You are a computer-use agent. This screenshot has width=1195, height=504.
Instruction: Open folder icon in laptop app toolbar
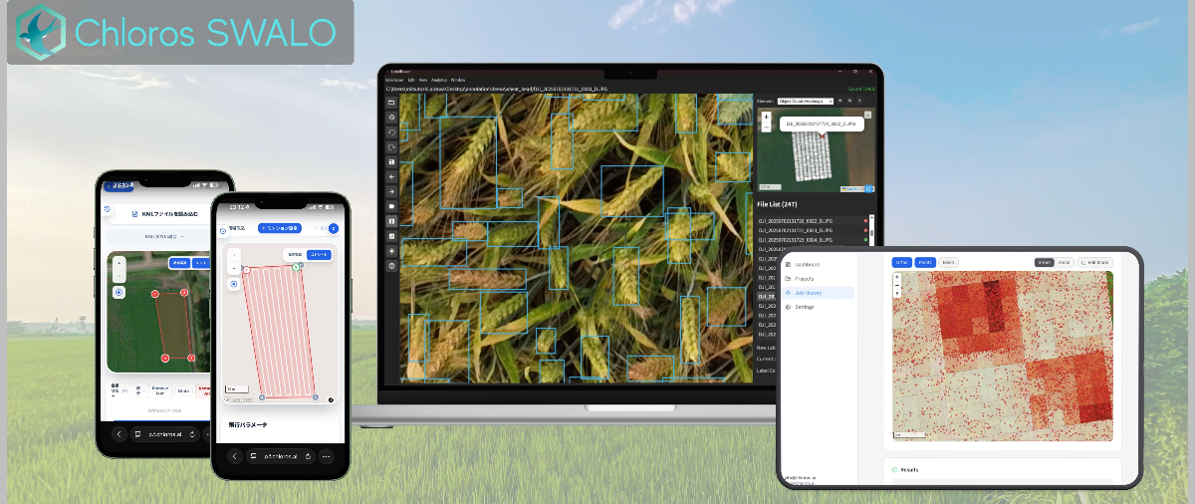point(391,102)
